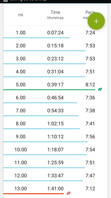Tap the 0:15:18 time at mile 2

[x=56, y=46]
